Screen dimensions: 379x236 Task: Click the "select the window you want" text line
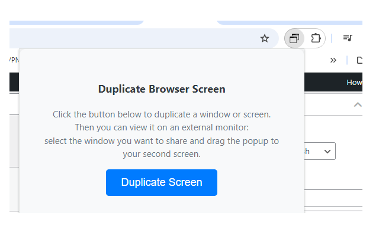point(162,141)
